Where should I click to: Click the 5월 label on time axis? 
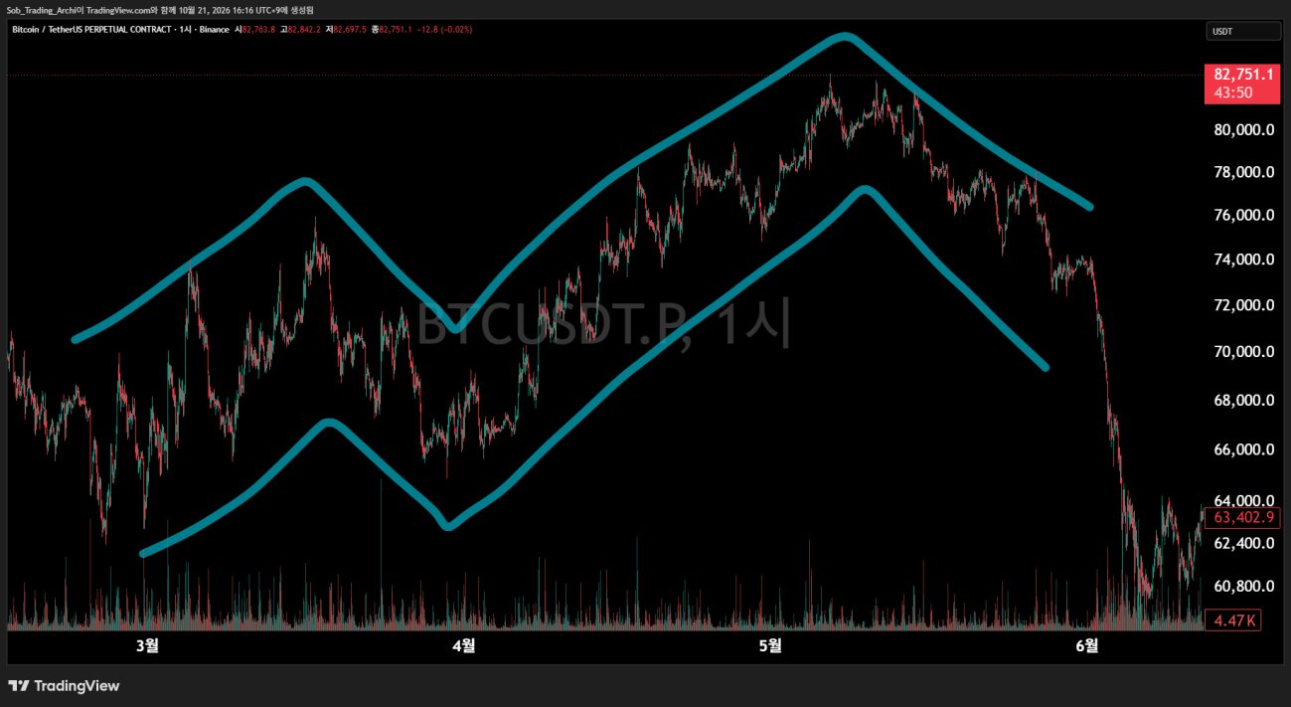[770, 645]
